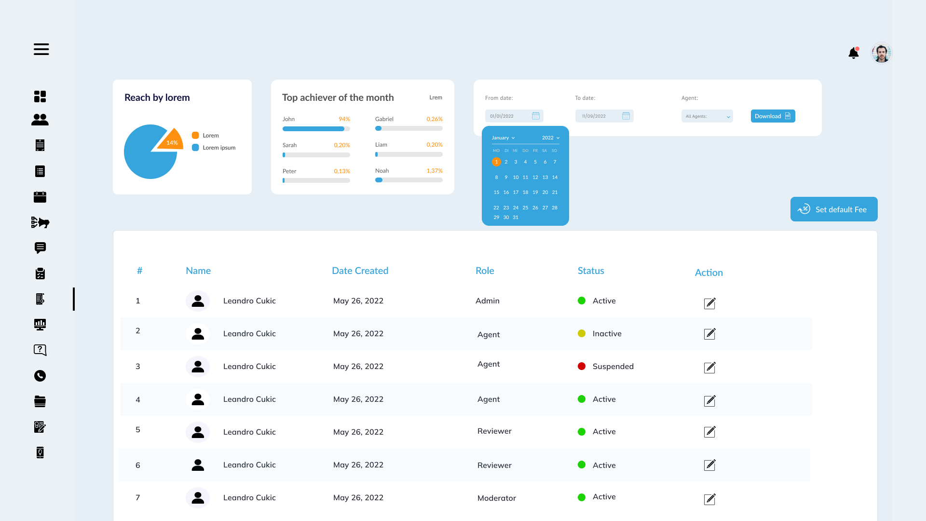Open the folder icon in sidebar

coord(40,401)
